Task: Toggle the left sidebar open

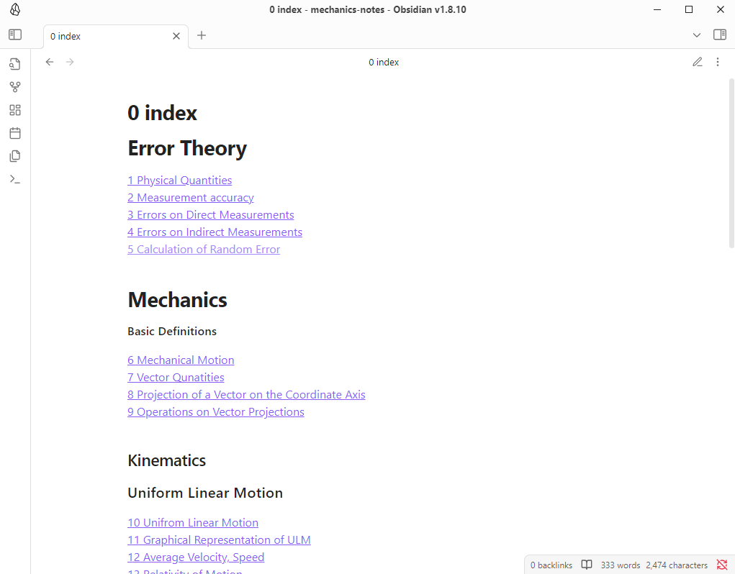Action: 15,35
